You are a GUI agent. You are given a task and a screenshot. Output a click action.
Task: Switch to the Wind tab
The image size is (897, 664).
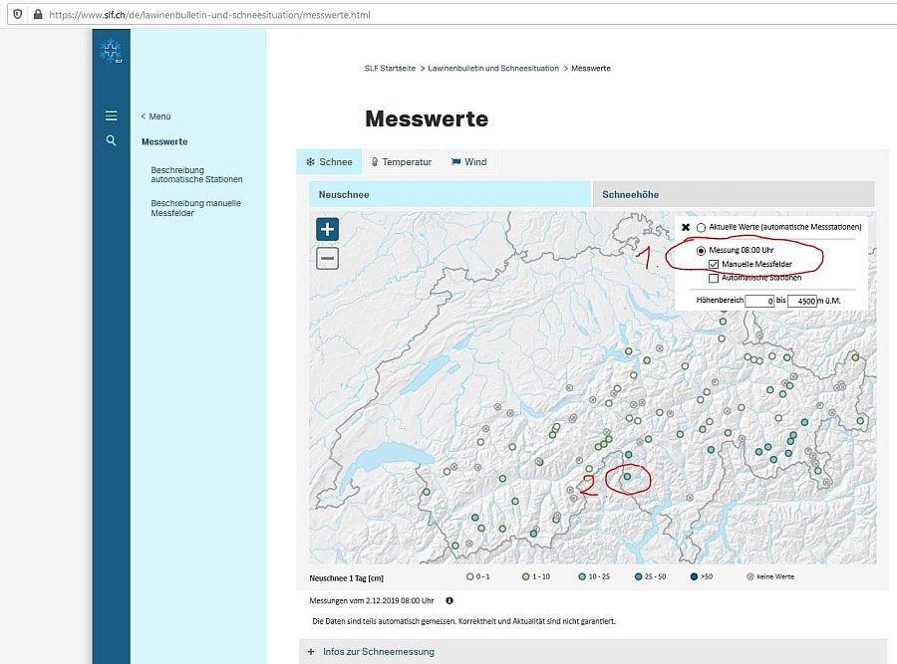pos(468,161)
